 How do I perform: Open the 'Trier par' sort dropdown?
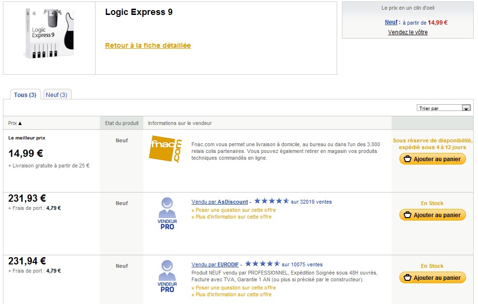coord(444,108)
